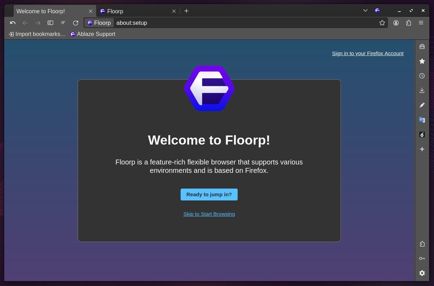Bookmark this page with the star
The height and width of the screenshot is (286, 434).
pyautogui.click(x=382, y=23)
